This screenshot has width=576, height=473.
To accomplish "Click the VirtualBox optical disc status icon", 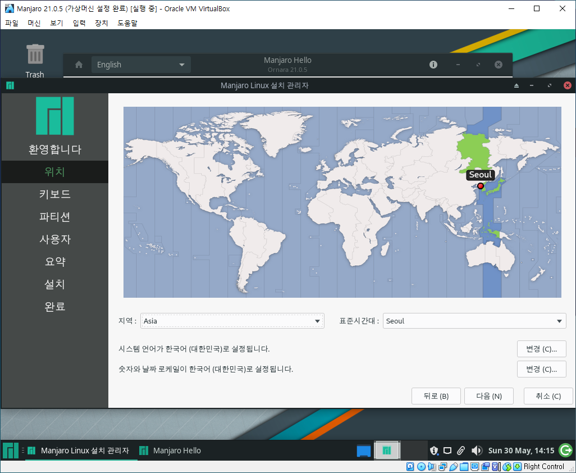I will (x=422, y=466).
